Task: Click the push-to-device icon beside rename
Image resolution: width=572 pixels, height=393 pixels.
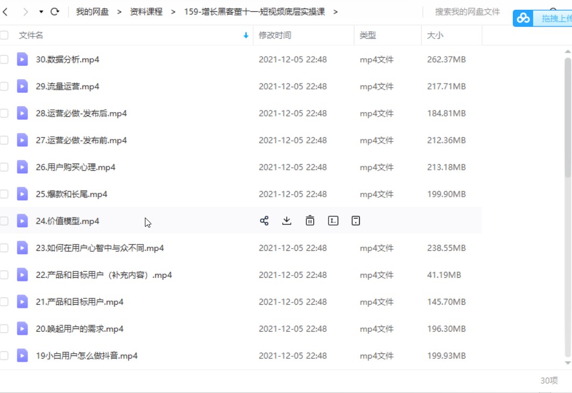Action: point(355,221)
